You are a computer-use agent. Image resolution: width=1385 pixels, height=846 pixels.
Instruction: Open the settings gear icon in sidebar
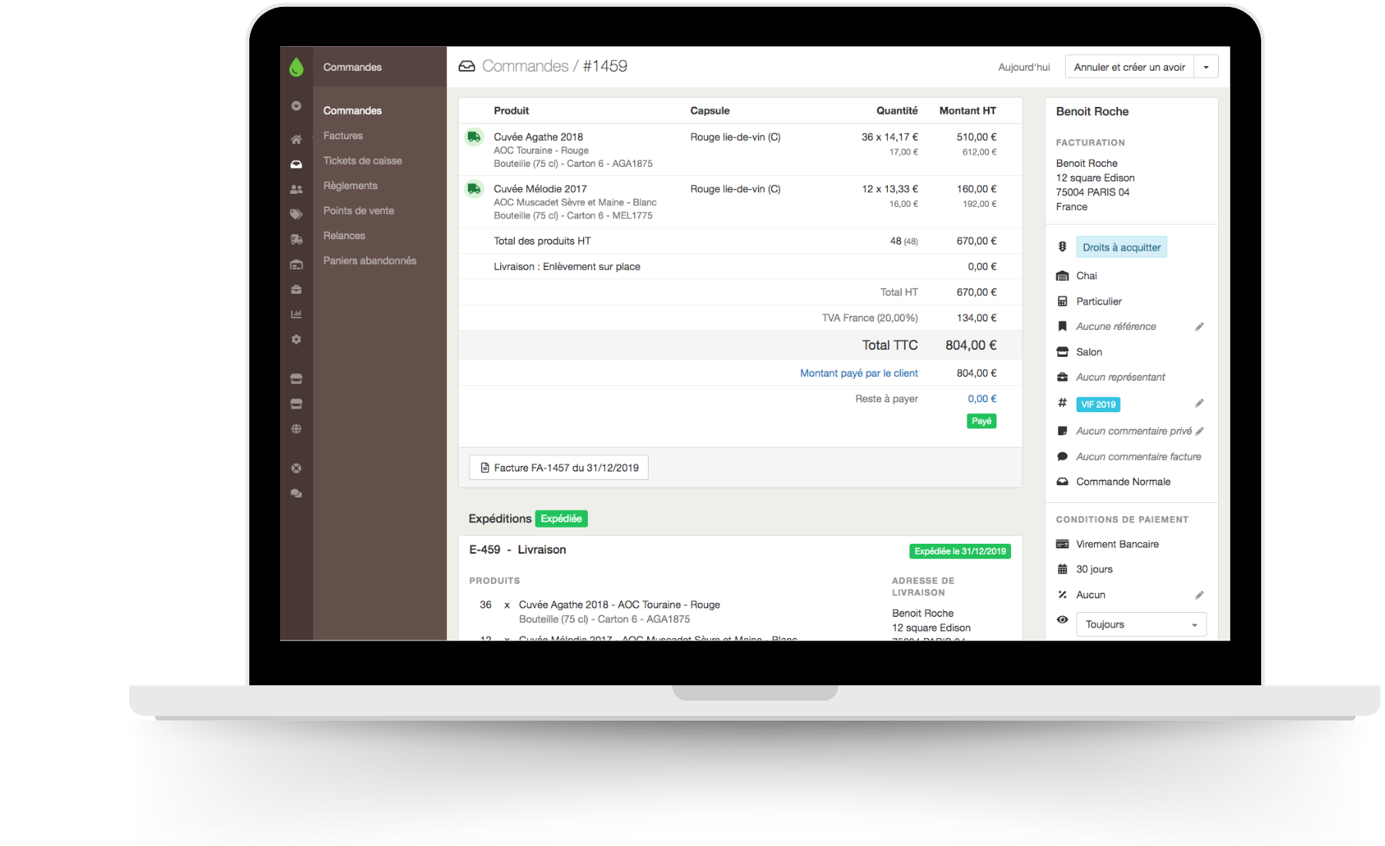pyautogui.click(x=296, y=339)
